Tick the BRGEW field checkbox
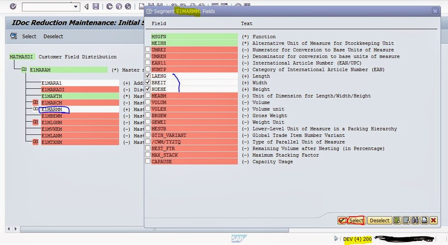The height and width of the screenshot is (245, 448). pos(148,115)
